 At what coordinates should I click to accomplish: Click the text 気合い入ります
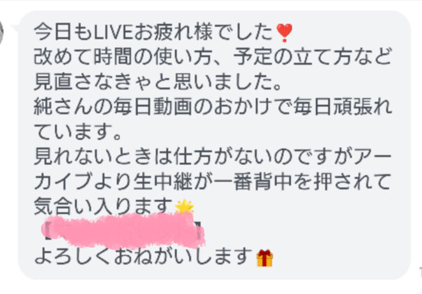104,207
